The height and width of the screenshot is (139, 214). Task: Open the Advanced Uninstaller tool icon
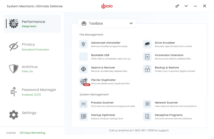[x=83, y=44]
